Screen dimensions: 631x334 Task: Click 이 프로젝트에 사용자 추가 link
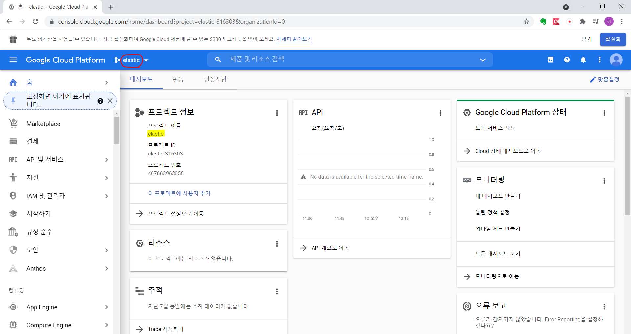pyautogui.click(x=179, y=193)
